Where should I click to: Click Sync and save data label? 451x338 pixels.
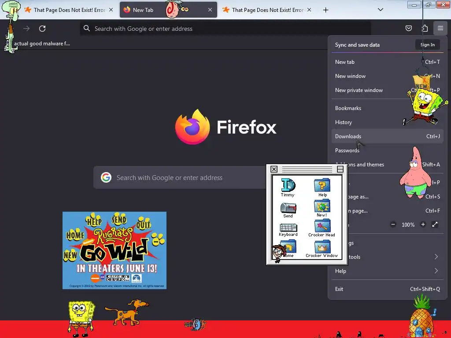[357, 45]
